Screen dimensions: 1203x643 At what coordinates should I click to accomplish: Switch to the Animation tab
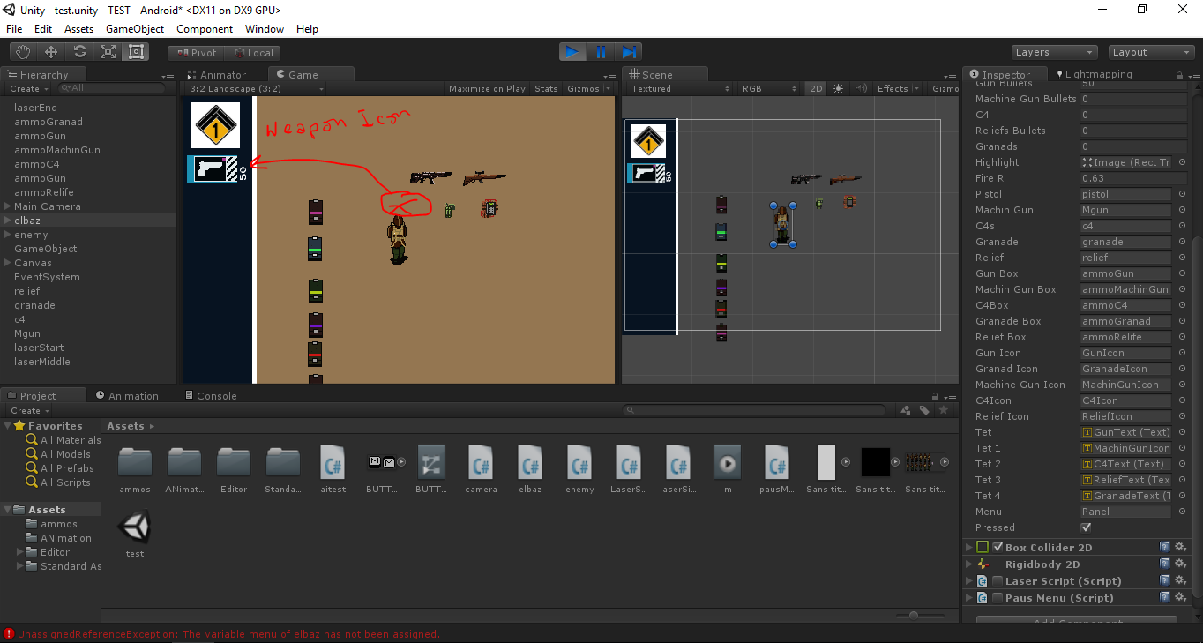[128, 396]
